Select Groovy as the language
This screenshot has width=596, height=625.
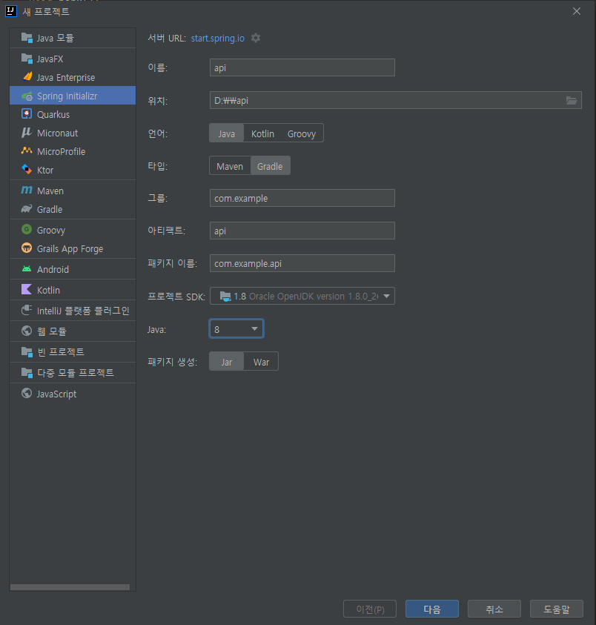302,133
